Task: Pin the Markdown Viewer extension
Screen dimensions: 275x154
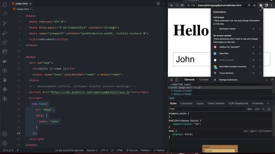Action: pyautogui.click(x=253, y=29)
